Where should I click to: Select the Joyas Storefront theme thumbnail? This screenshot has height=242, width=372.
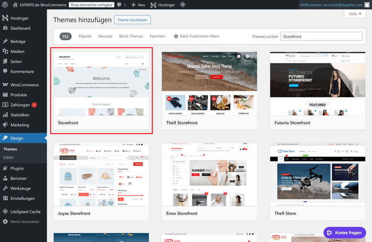tap(101, 175)
